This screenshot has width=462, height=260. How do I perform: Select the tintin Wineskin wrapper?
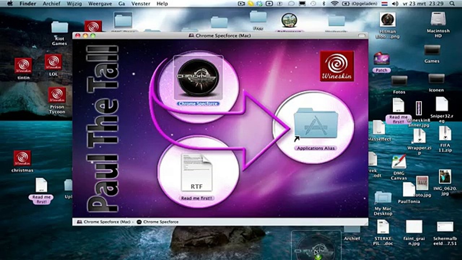(23, 65)
